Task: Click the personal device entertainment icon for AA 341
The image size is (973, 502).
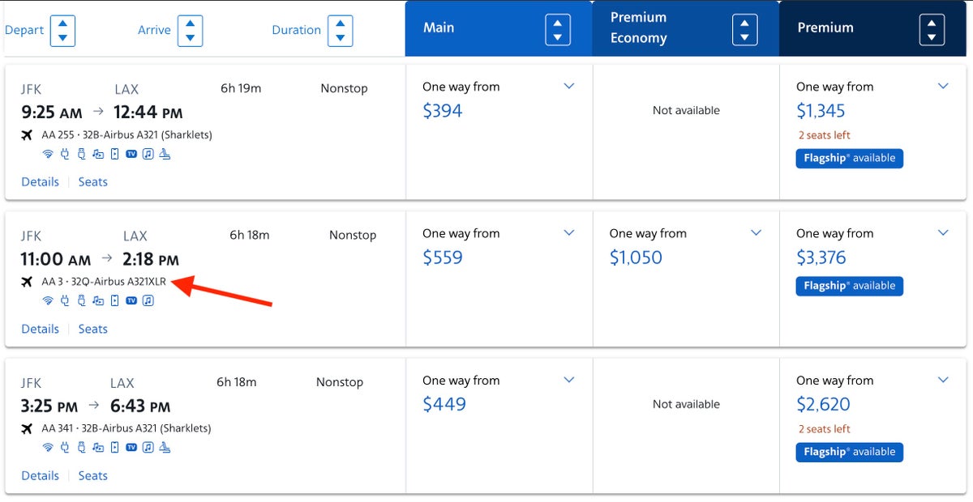Action: tap(114, 448)
